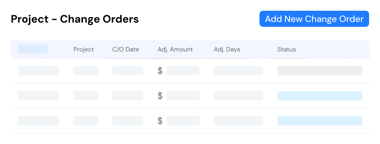Click the third row's amount field placeholder
The width and height of the screenshot is (380, 144).
pyautogui.click(x=183, y=121)
